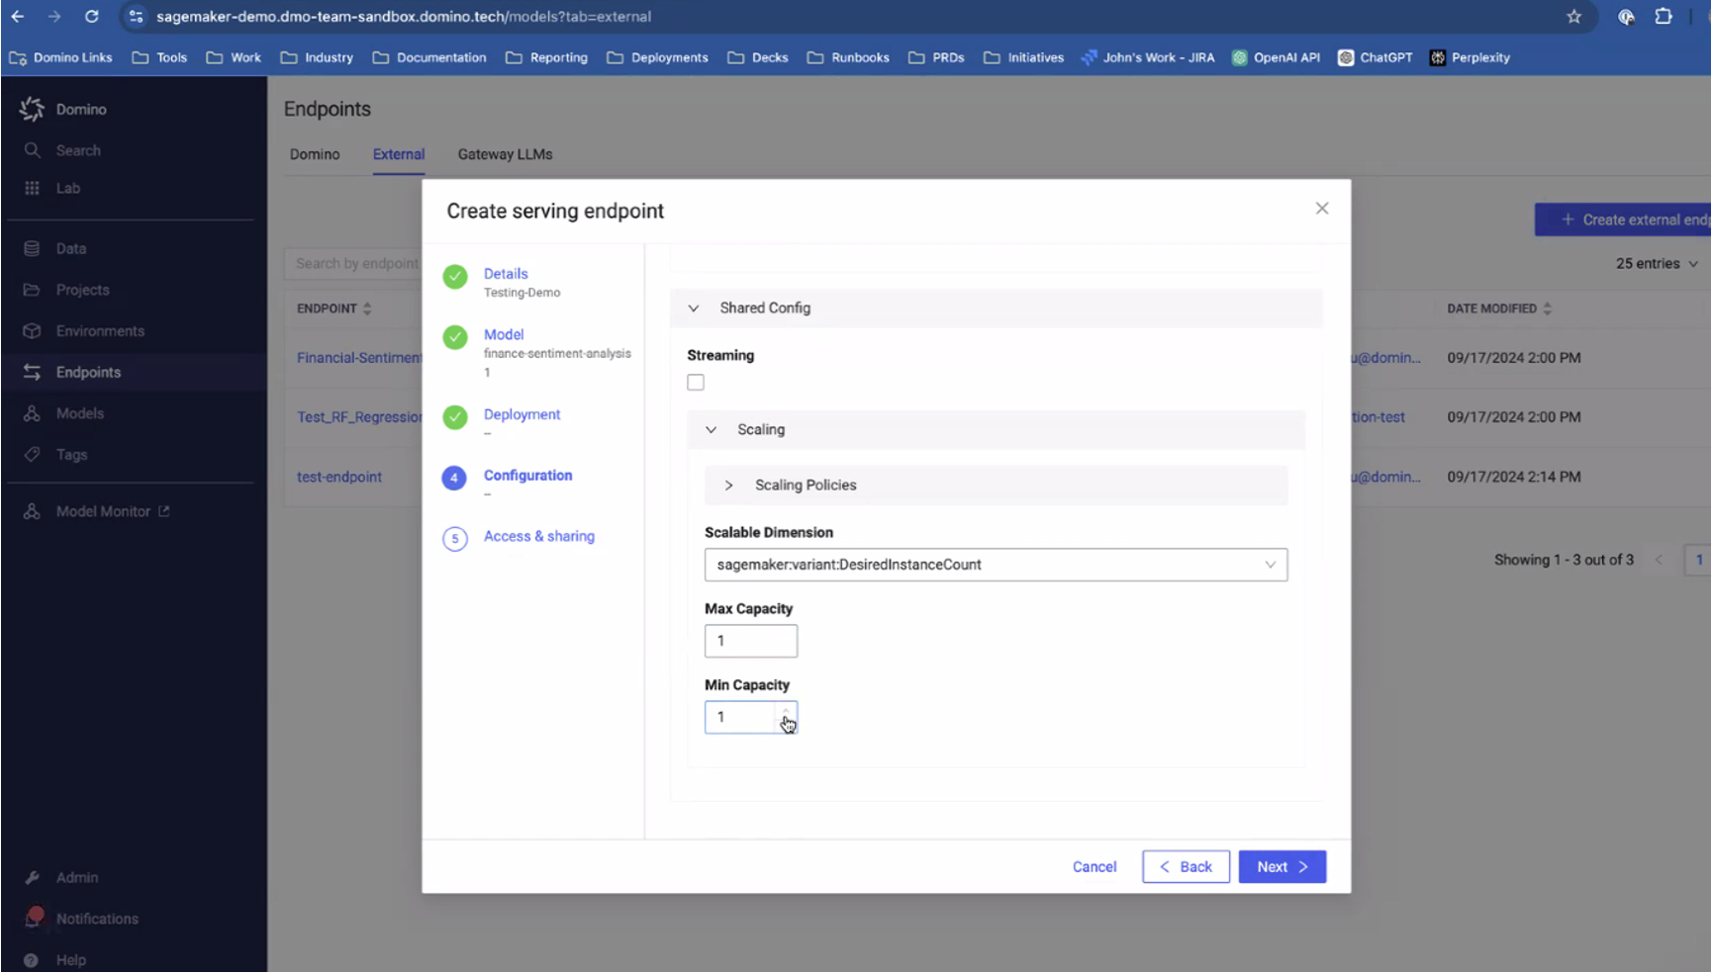Reload the page using browser refresh icon

[91, 17]
